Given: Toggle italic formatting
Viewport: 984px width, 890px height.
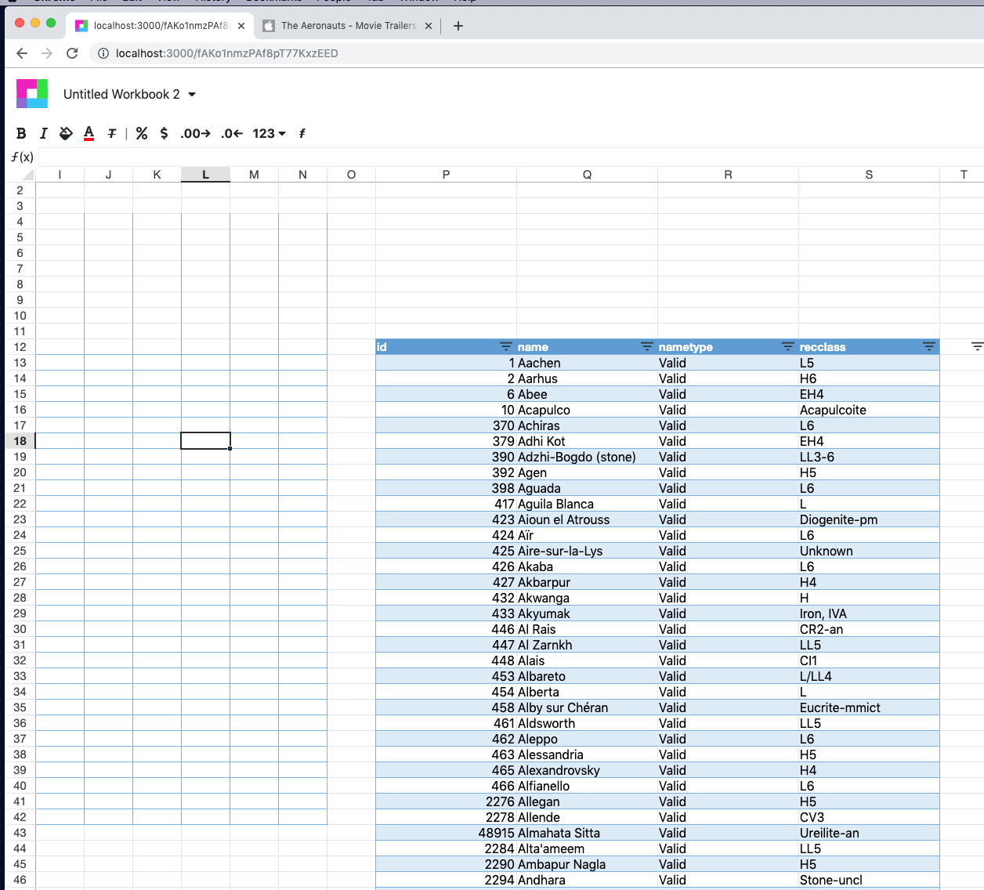Looking at the screenshot, I should (44, 133).
